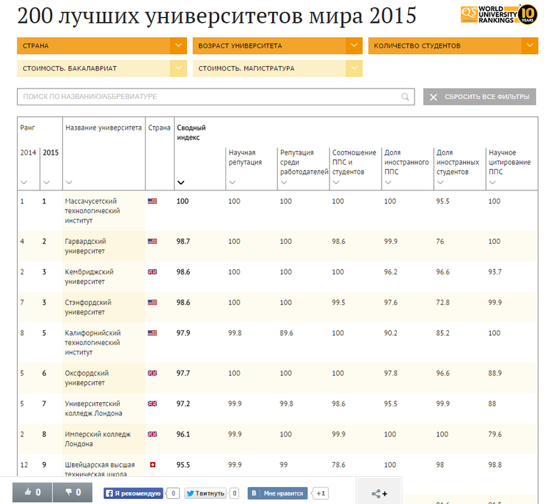Image resolution: width=548 pixels, height=504 pixels.
Task: Click the VK +1 counter
Action: tap(320, 493)
